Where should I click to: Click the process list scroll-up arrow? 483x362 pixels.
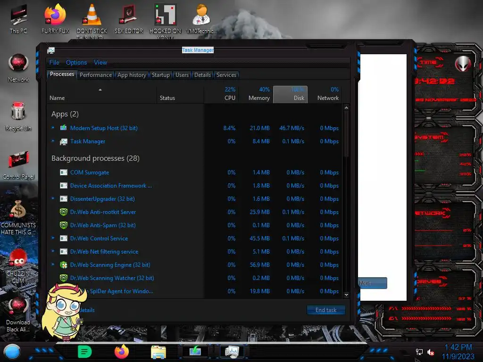pos(346,107)
